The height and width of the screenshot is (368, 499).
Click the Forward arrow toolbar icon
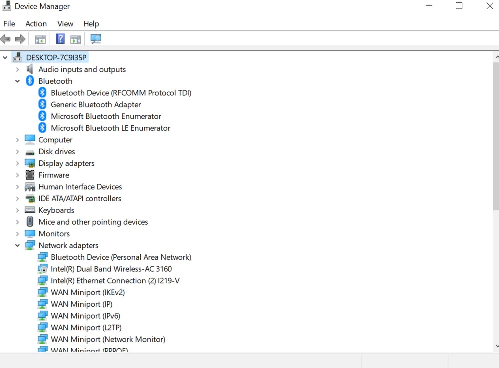click(20, 39)
